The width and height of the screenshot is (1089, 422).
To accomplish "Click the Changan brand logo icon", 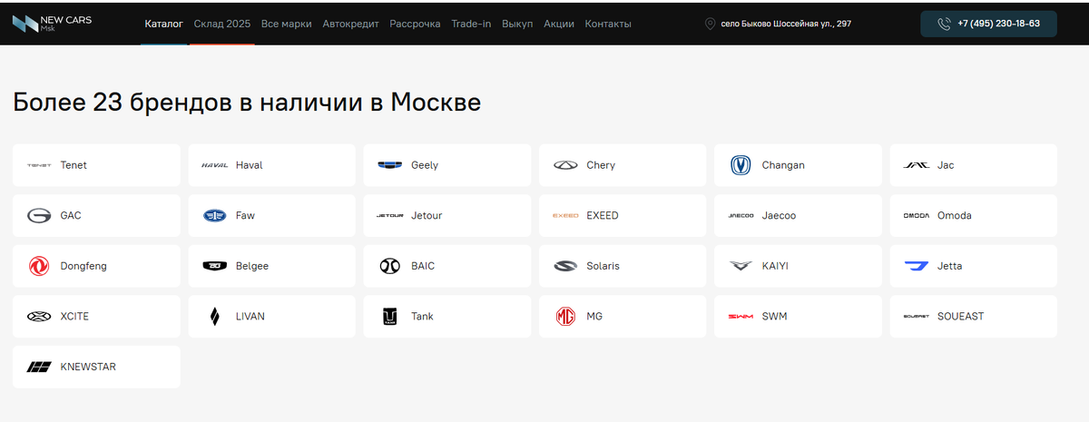I will pos(741,165).
